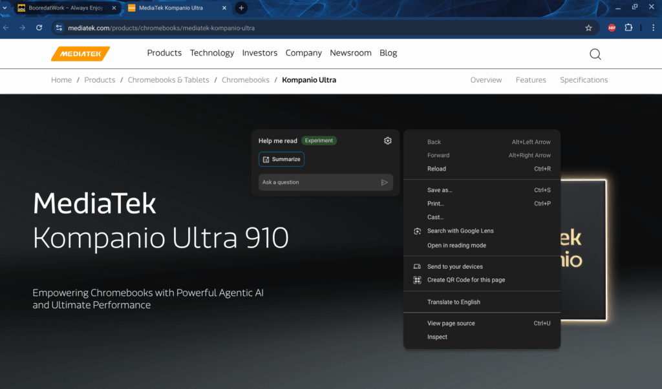Open the Technology navigation menu
Viewport: 662px width, 389px height.
click(x=212, y=53)
